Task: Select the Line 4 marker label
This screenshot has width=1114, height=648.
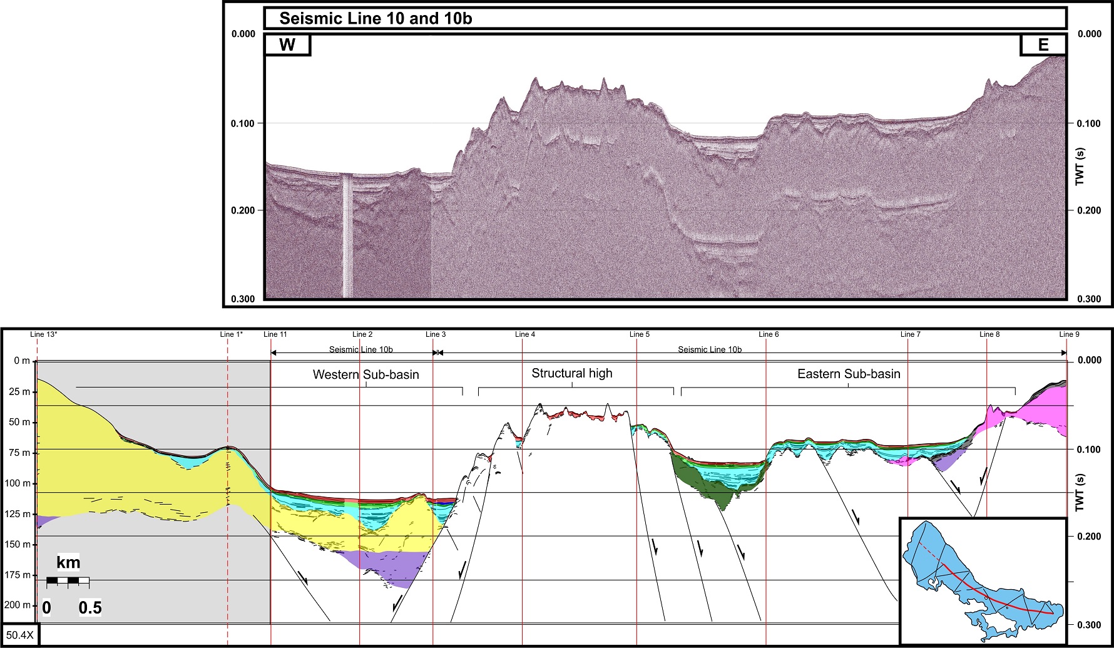Action: pos(525,334)
